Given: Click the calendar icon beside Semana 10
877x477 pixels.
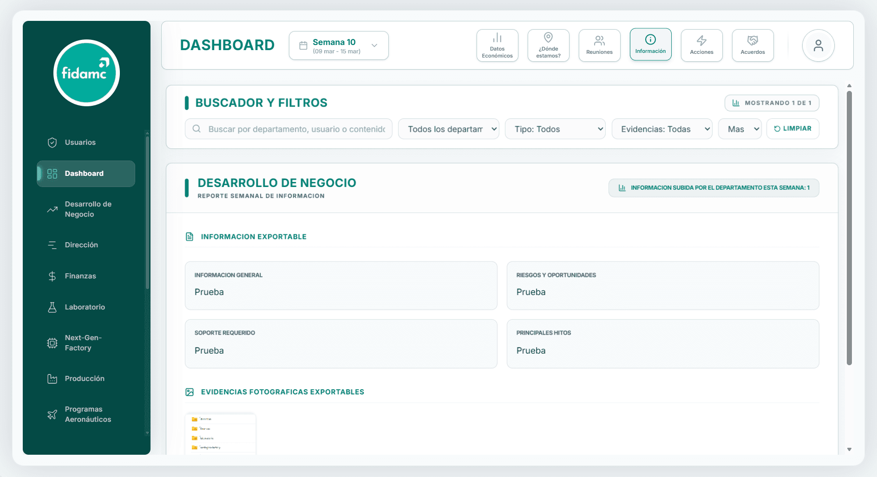Looking at the screenshot, I should (303, 45).
